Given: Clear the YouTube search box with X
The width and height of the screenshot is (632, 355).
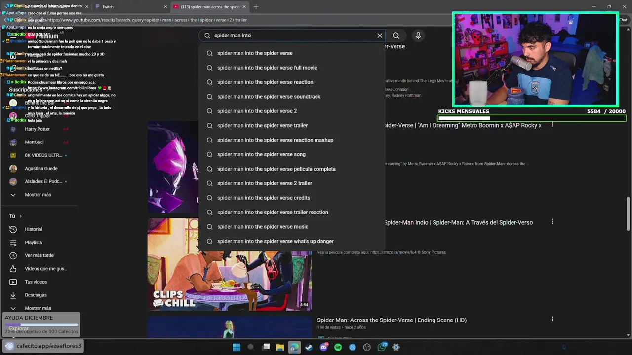Looking at the screenshot, I should point(380,35).
